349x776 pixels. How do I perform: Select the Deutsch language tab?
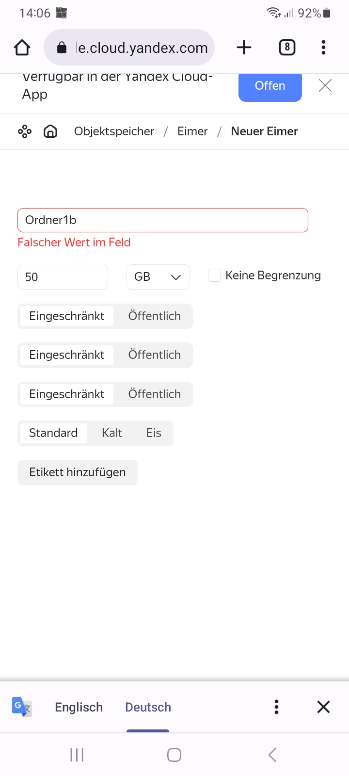click(x=148, y=707)
